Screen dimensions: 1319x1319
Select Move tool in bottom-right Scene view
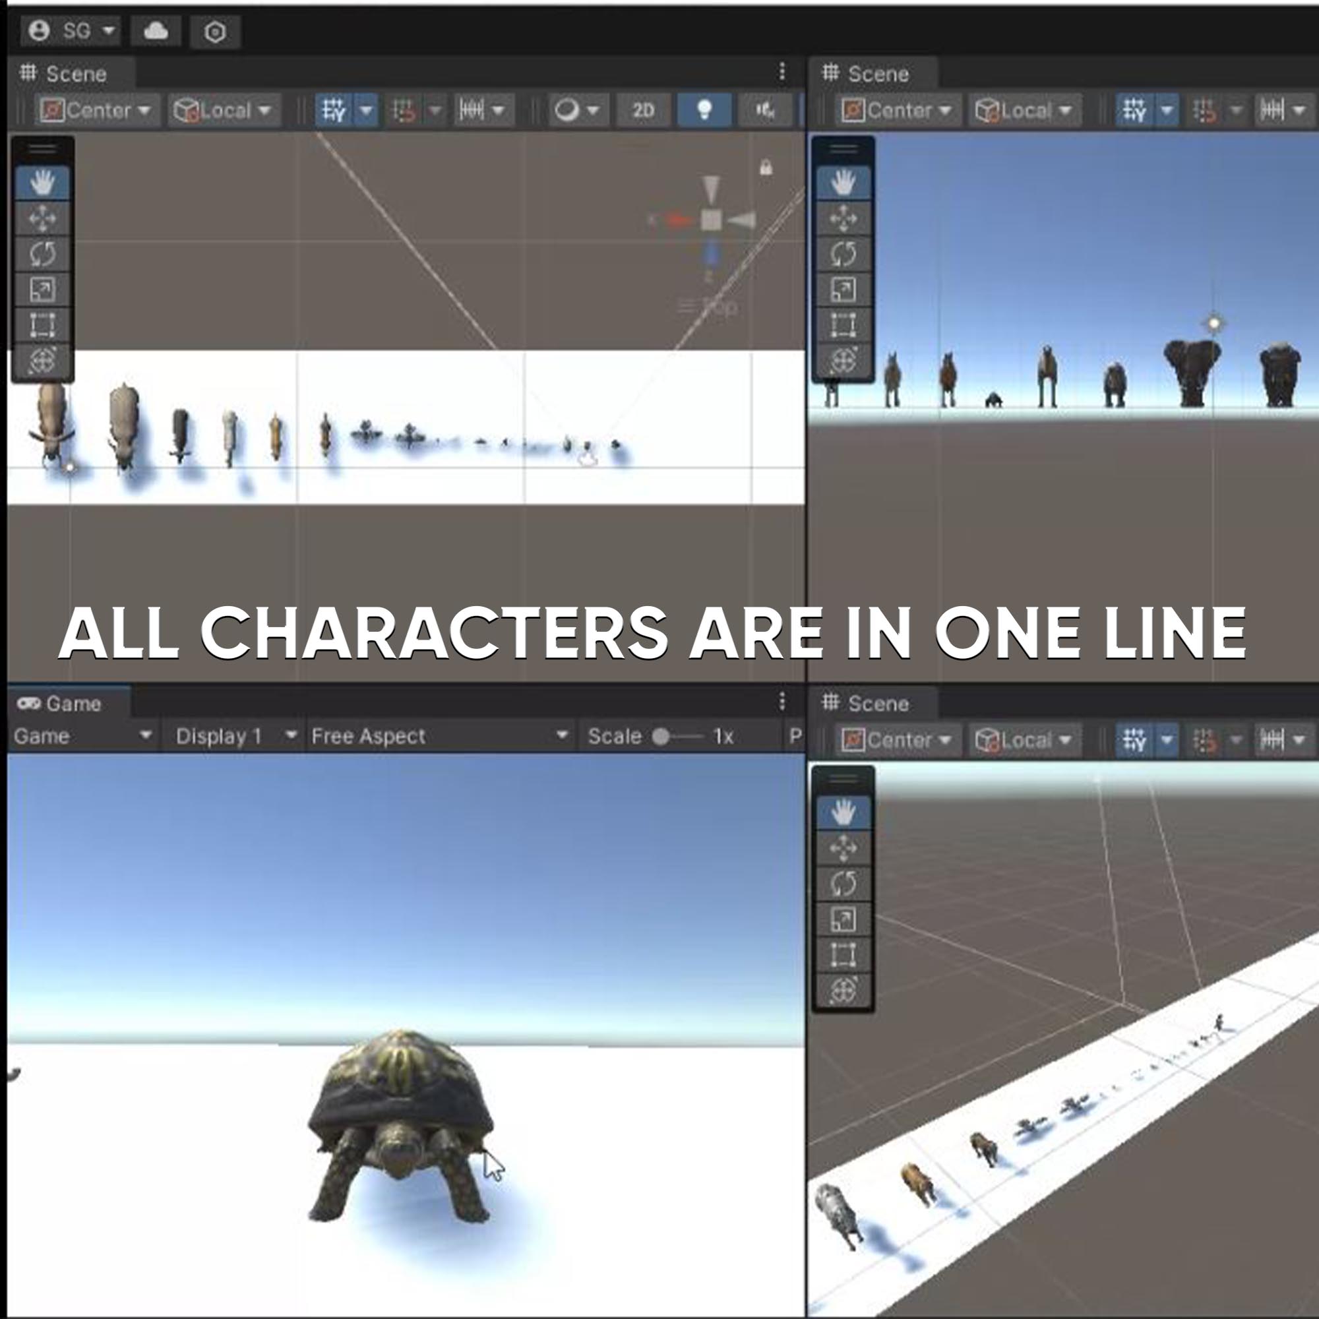pyautogui.click(x=844, y=848)
